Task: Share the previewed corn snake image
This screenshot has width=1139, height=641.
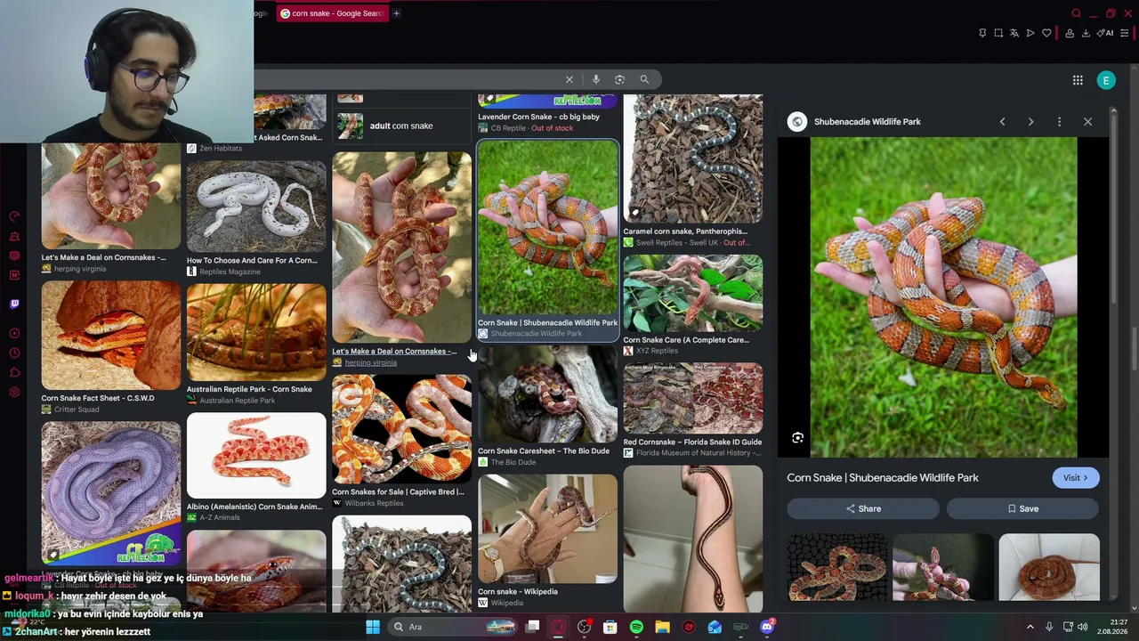Action: click(x=863, y=508)
